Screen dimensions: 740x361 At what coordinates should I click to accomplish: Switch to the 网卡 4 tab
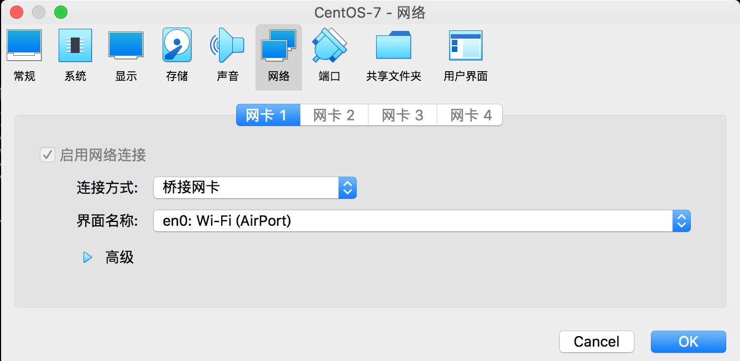pos(470,115)
